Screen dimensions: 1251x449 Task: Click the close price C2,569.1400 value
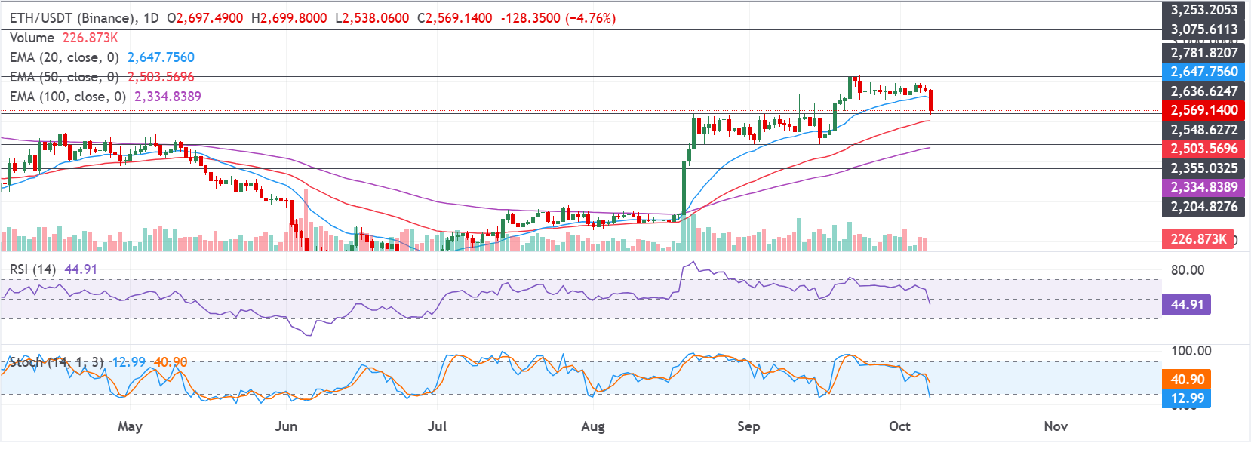(454, 17)
